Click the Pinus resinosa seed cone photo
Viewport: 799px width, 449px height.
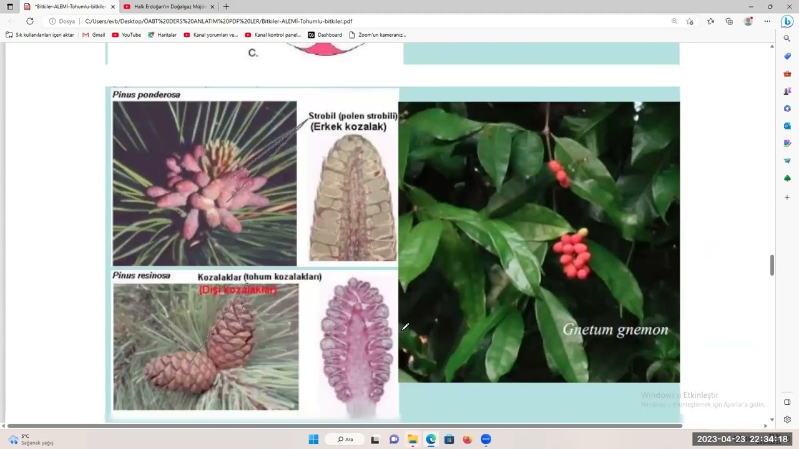point(206,347)
